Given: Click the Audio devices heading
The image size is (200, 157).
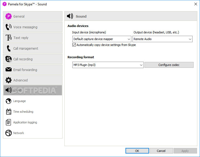Looking at the screenshot, I should tap(78, 26).
